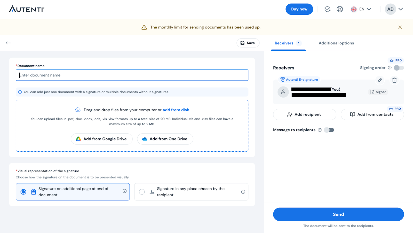Enable the Message to recipients toggle

329,130
